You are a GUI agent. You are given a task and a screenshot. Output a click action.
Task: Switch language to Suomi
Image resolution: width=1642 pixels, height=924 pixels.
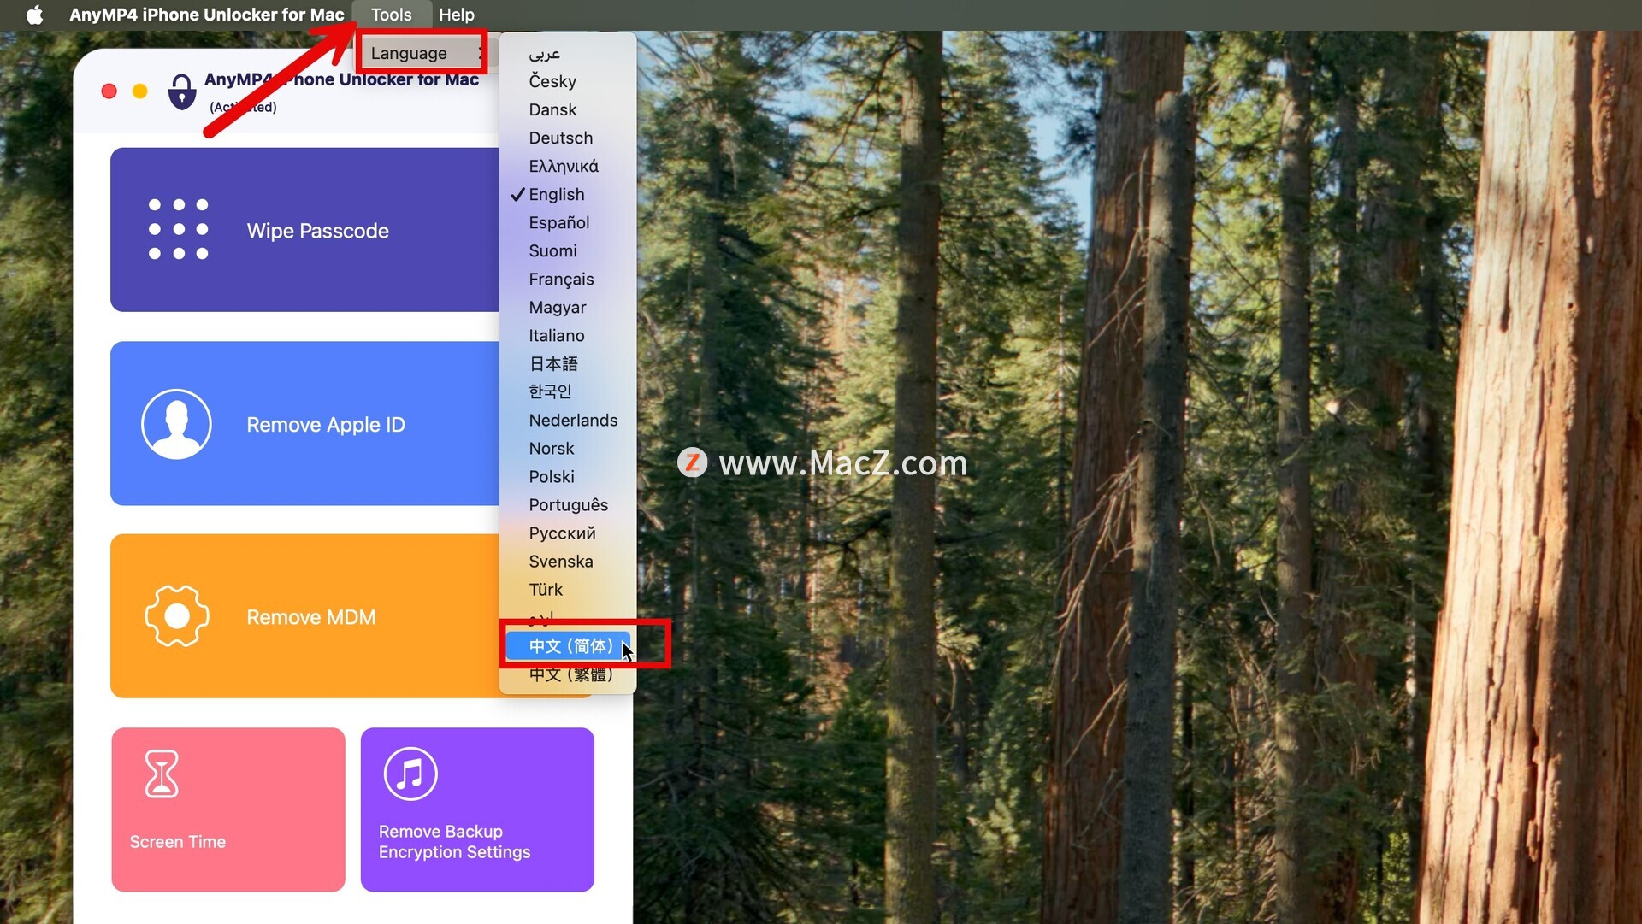point(568,250)
